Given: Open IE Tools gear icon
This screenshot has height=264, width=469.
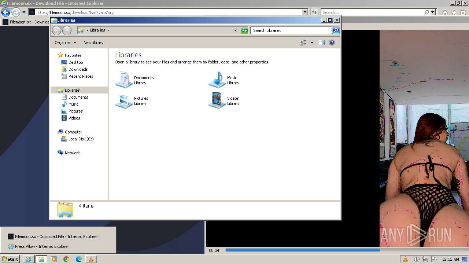Looking at the screenshot, I should 463,13.
